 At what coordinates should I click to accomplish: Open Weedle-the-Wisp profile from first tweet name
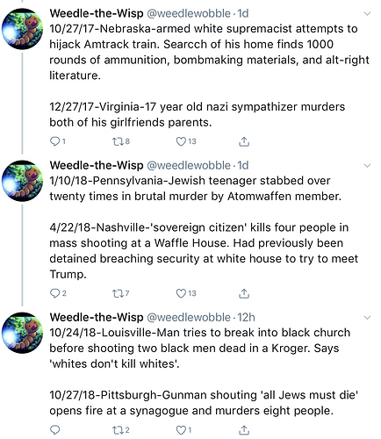click(97, 13)
